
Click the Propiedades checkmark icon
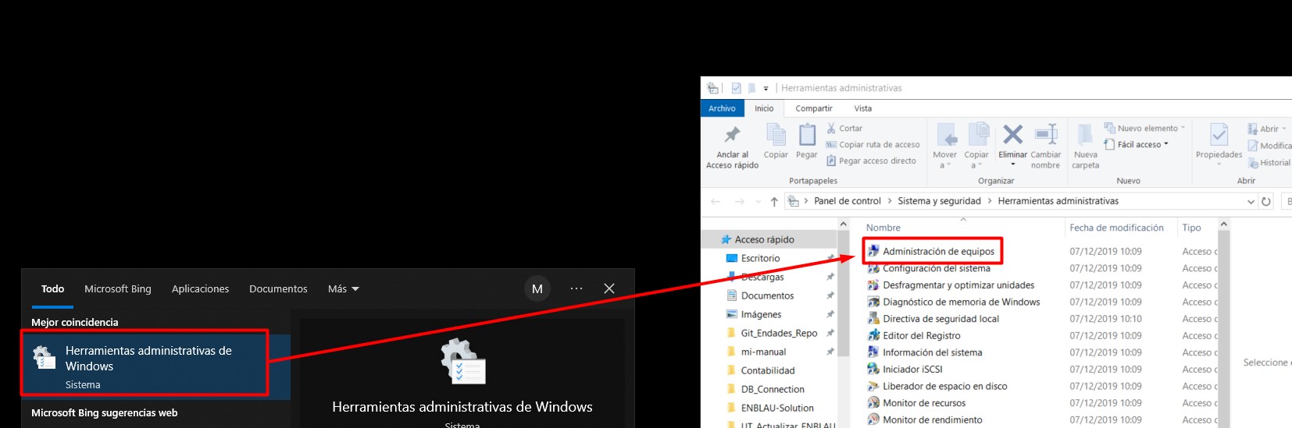tap(1219, 135)
